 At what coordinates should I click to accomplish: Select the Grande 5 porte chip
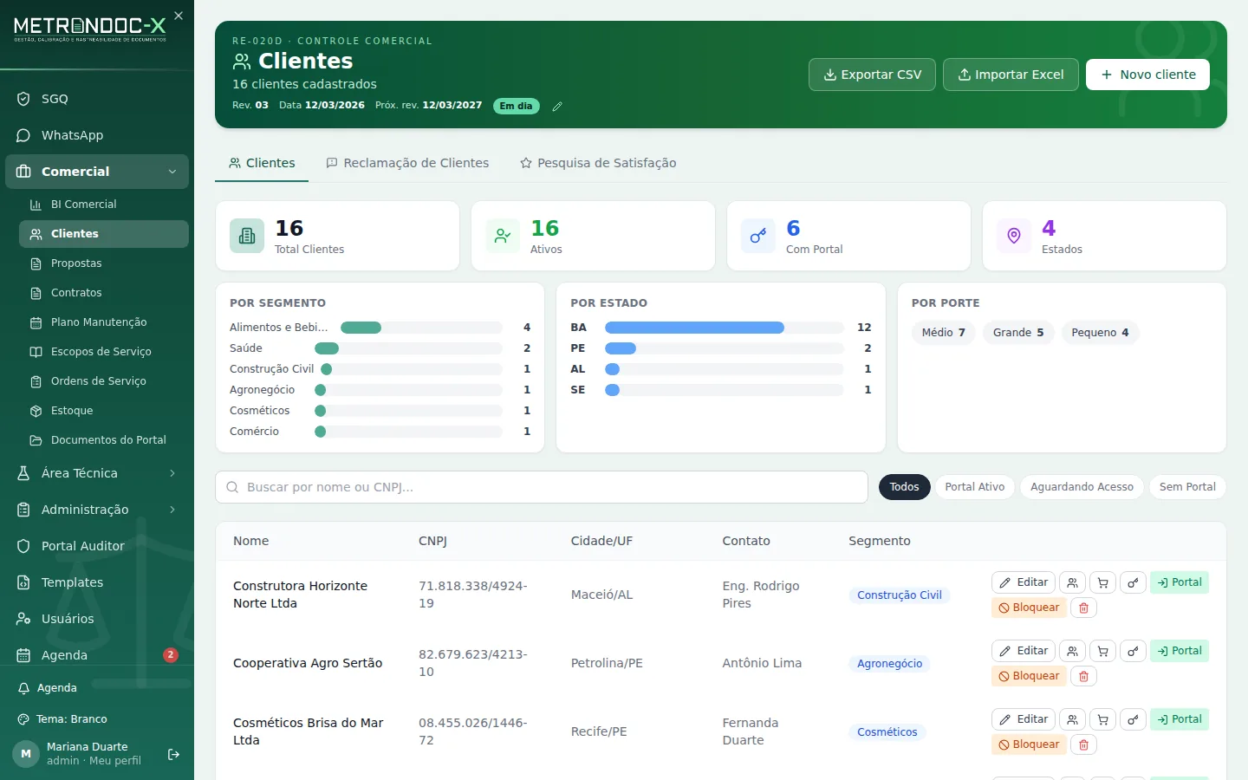(1018, 333)
